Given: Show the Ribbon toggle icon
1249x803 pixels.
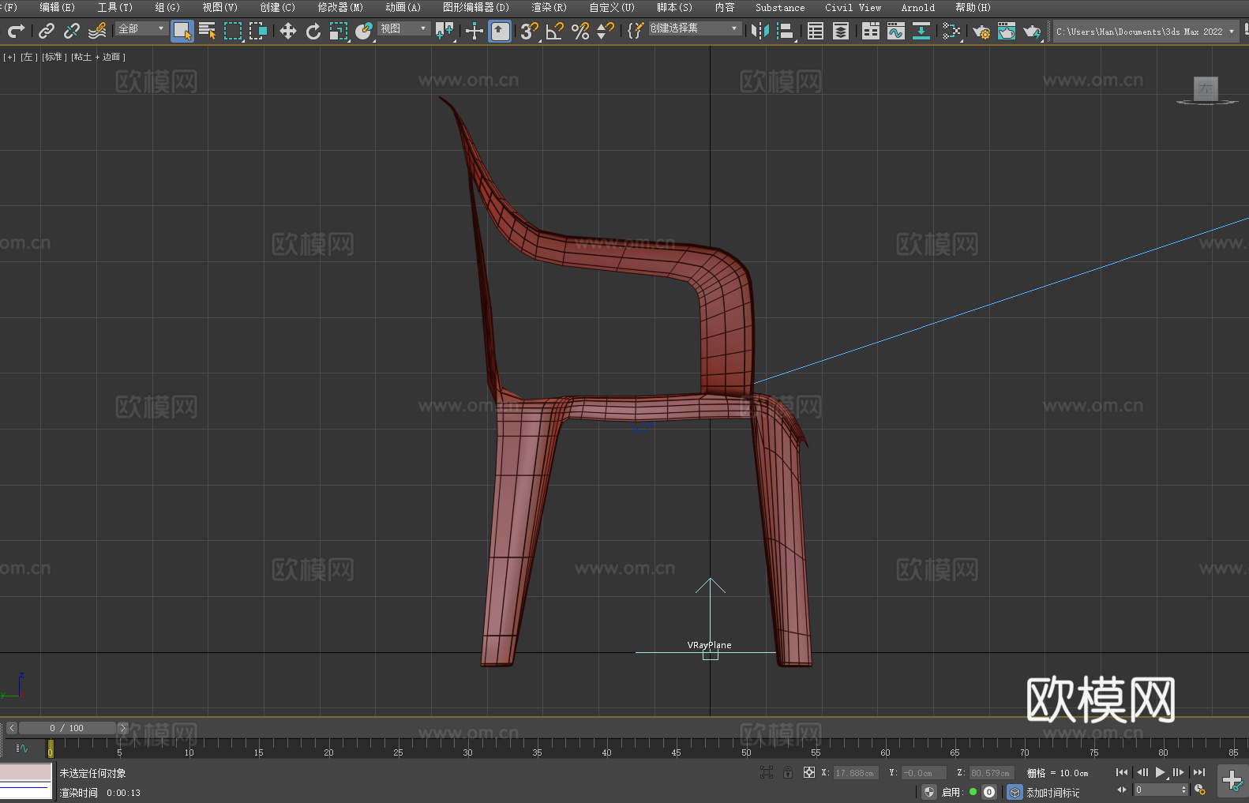Looking at the screenshot, I should pos(871,31).
